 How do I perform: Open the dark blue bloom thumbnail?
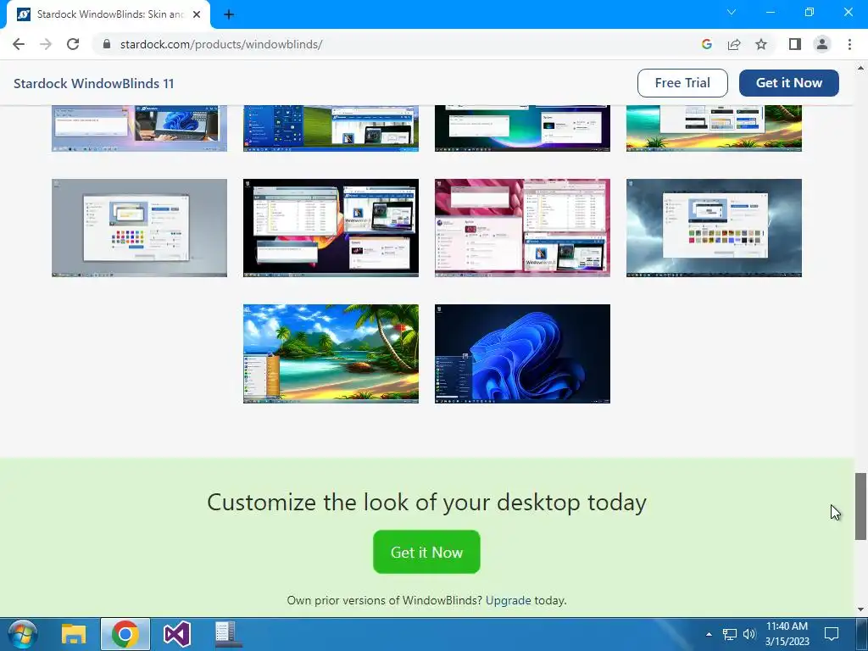522,353
